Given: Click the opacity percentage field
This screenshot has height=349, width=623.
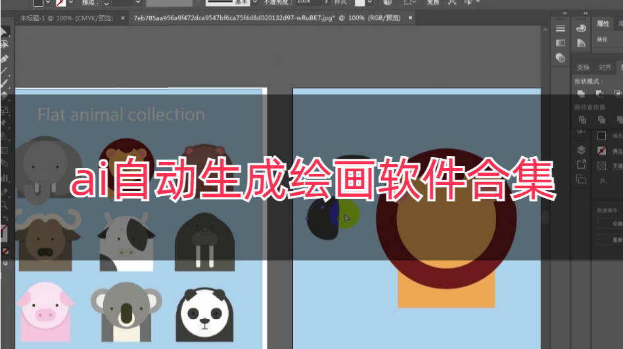Looking at the screenshot, I should 308,2.
